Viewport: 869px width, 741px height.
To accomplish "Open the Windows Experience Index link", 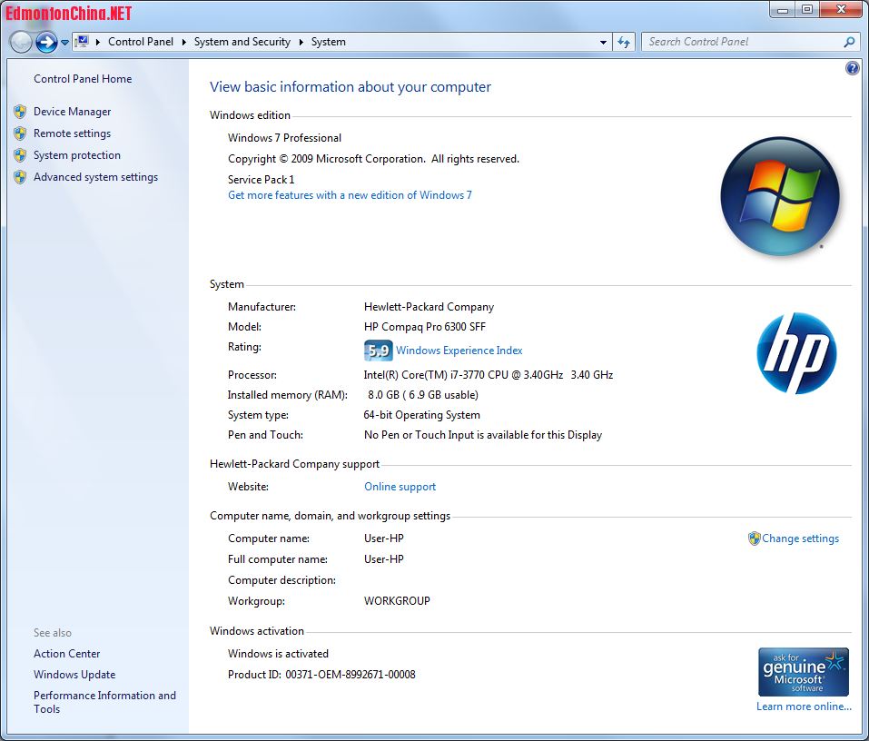I will (459, 351).
